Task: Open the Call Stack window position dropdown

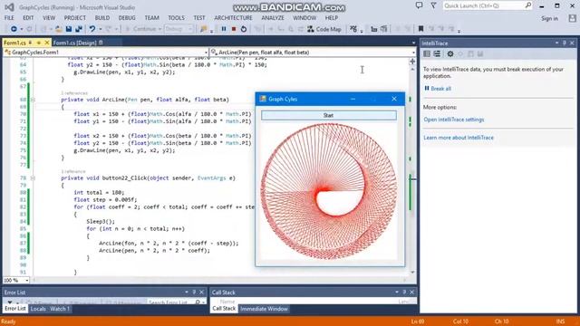Action: (397, 292)
